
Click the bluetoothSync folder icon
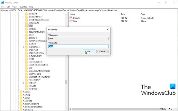point(26,17)
